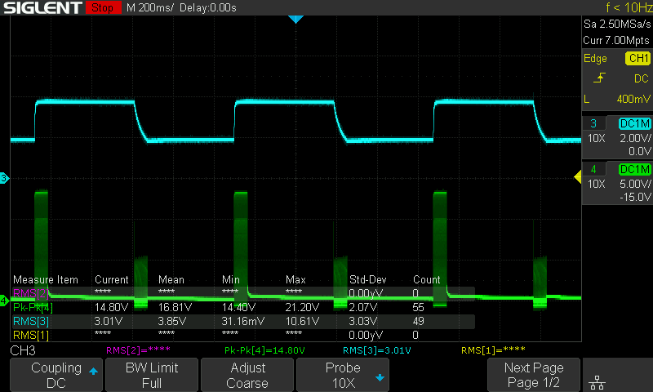This screenshot has width=653, height=392.
Task: Click the bottom RMS[3]=3.01V readout
Action: point(377,350)
